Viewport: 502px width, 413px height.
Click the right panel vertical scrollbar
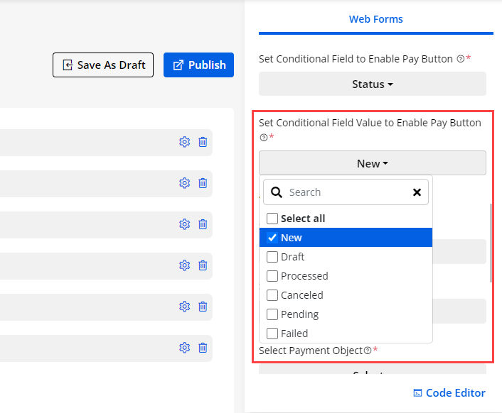[490, 243]
